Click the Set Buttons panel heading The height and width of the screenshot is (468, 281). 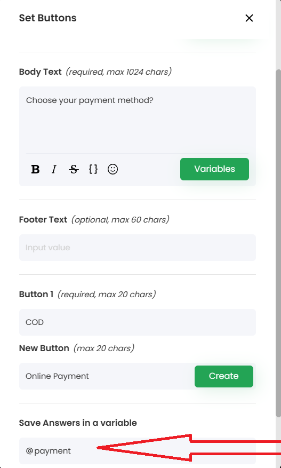[48, 18]
